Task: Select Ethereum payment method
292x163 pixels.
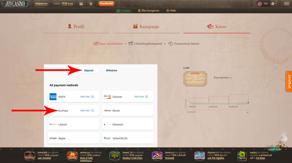Action: coord(128,124)
